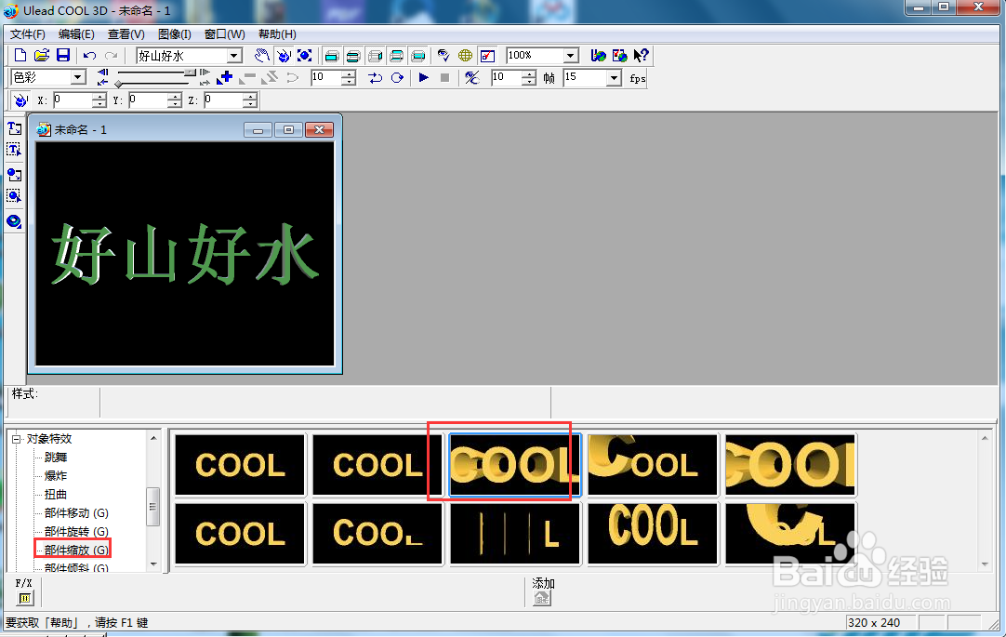Play the animation

[423, 77]
